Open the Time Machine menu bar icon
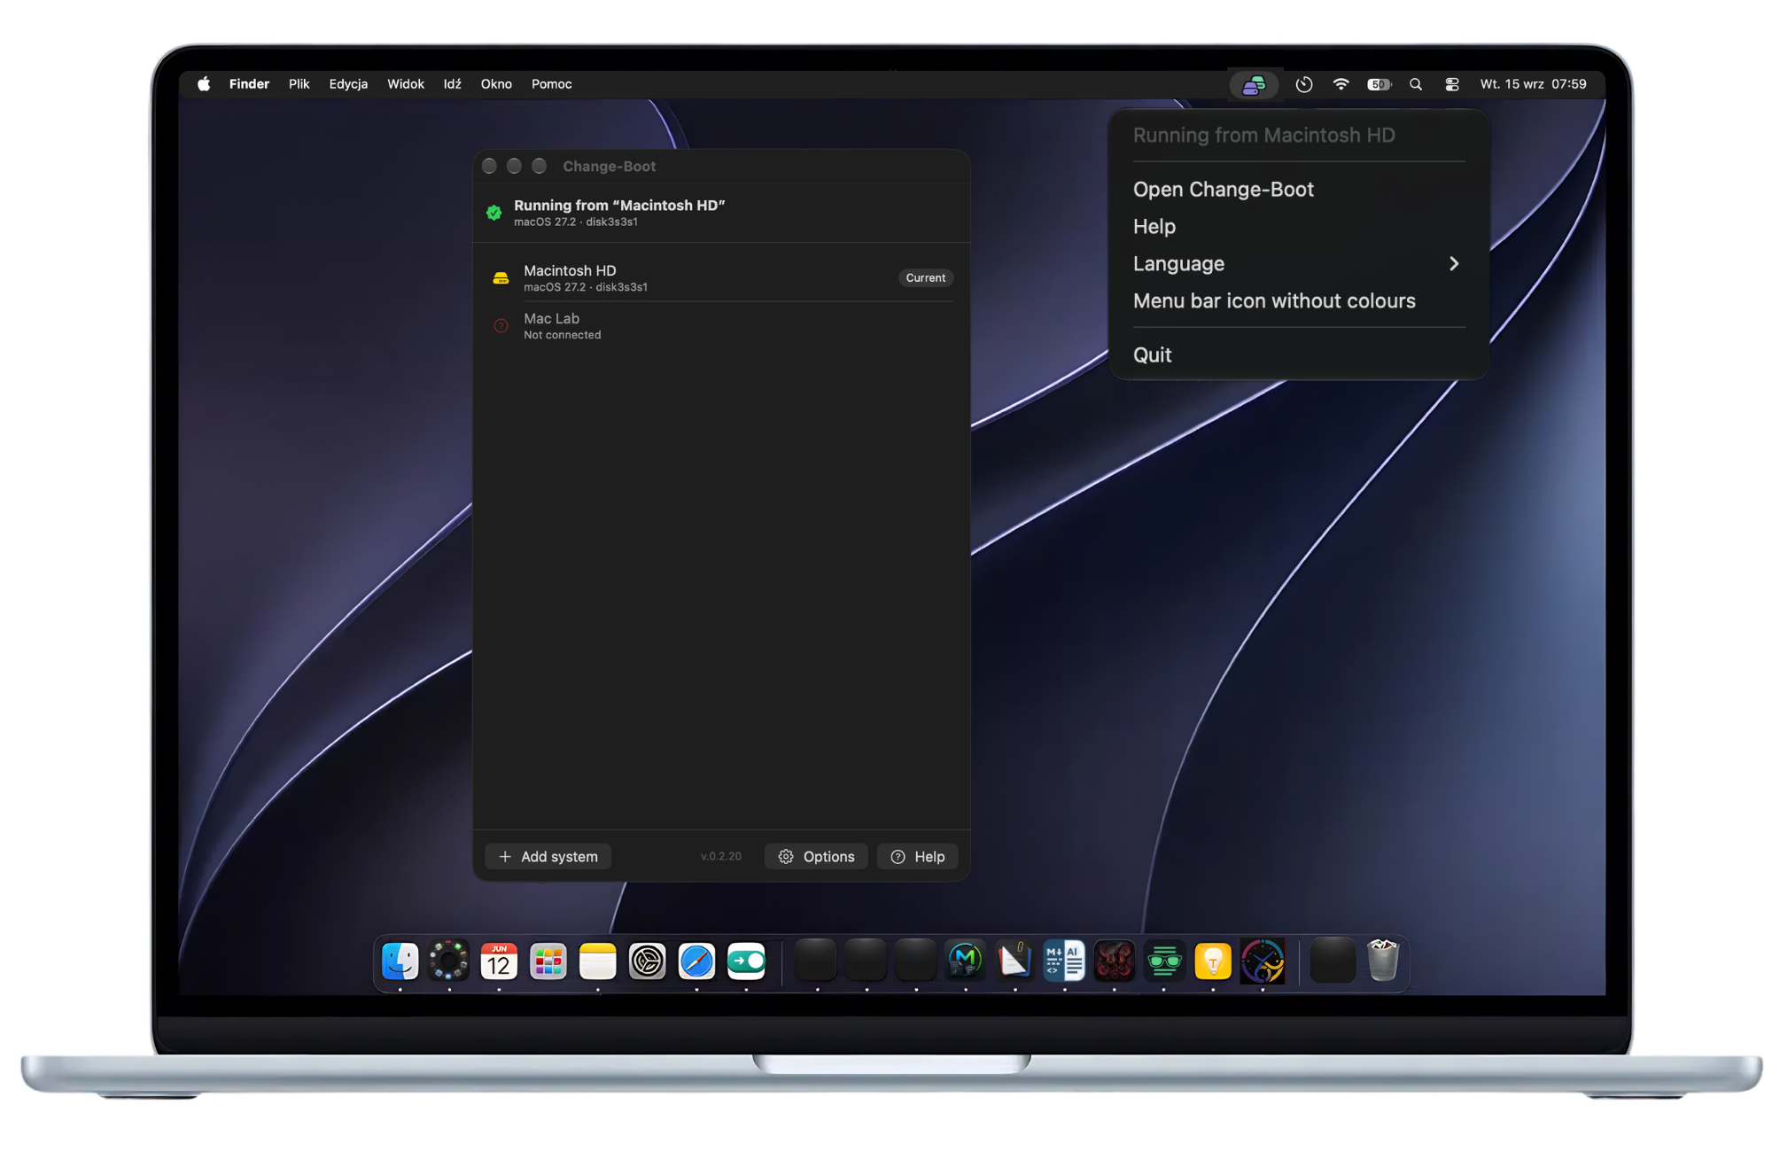This screenshot has height=1152, width=1772. pyautogui.click(x=1304, y=84)
